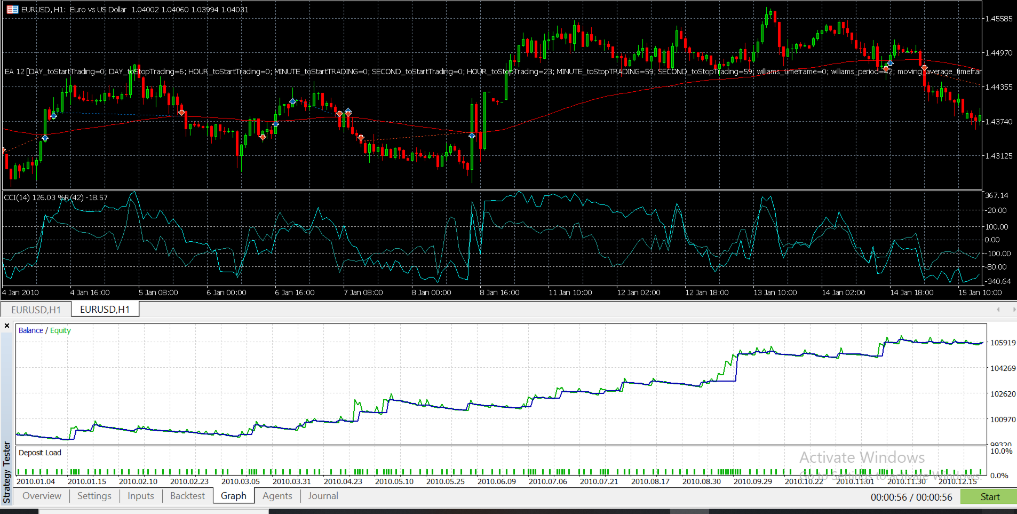This screenshot has height=514, width=1017.
Task: Click balance axis value '104269'
Action: (1003, 368)
